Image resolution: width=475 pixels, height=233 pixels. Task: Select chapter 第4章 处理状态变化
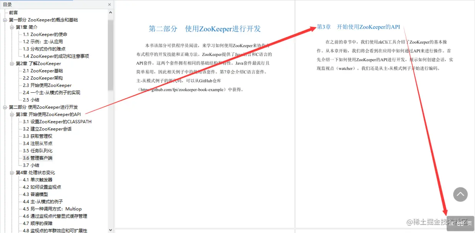point(35,173)
